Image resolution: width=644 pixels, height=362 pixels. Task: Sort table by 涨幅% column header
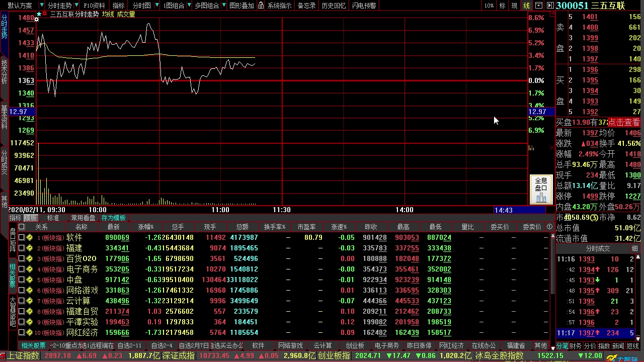pos(146,227)
